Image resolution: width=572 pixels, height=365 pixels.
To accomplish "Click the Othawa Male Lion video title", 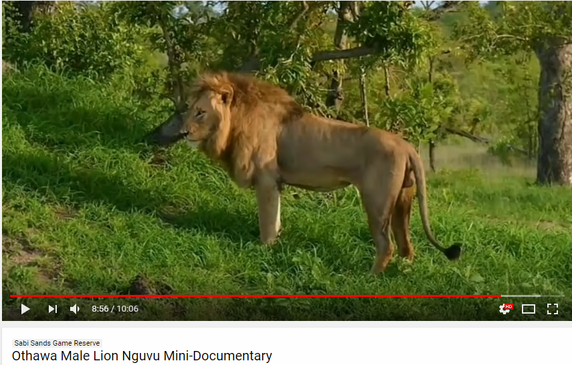I will [x=142, y=356].
